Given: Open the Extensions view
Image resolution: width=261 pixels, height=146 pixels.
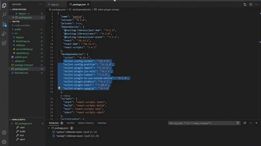Looking at the screenshot, I should coord(4,43).
